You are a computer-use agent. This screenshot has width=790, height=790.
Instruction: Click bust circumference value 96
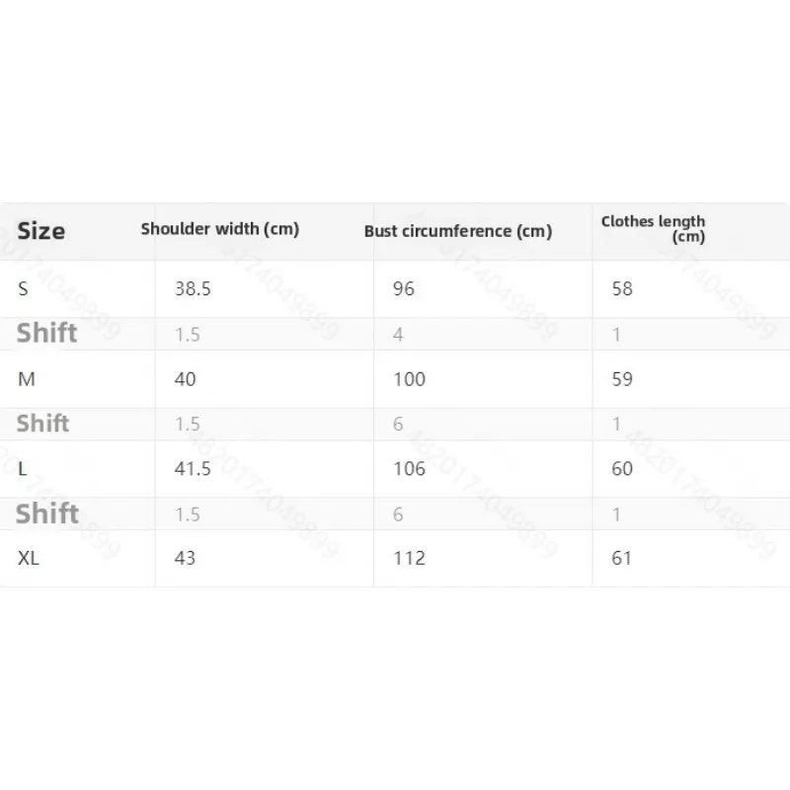(403, 288)
